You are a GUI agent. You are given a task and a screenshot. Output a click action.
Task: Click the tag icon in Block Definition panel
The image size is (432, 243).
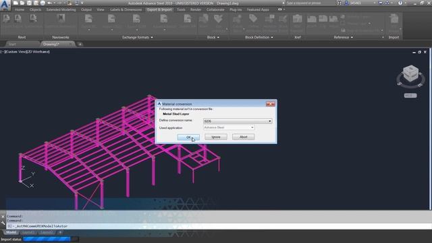(253, 18)
